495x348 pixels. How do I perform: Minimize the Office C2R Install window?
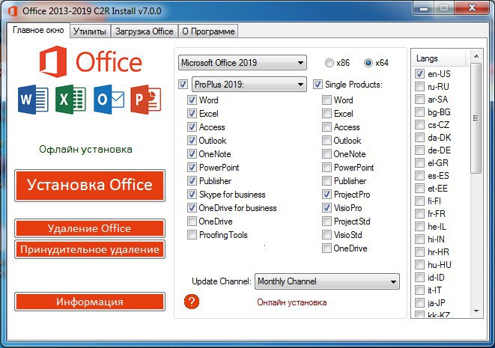[x=423, y=8]
